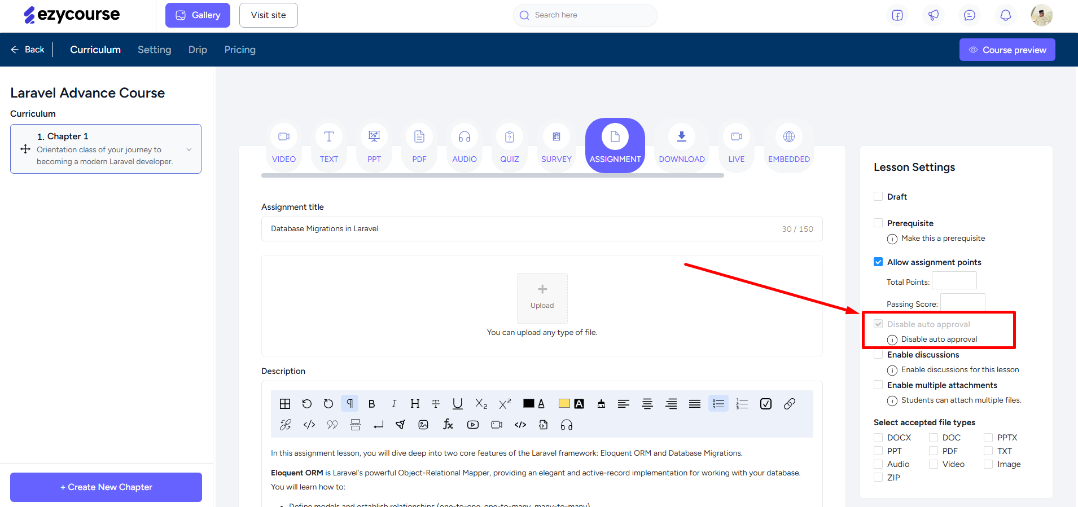The image size is (1078, 507).
Task: Switch to the VIDEO lesson type
Action: [x=284, y=144]
